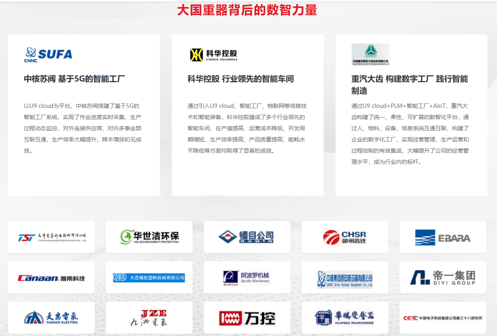Image resolution: width=497 pixels, height=336 pixels.
Task: Click the 帝一集团 DIYI Group logo
Action: (x=443, y=277)
